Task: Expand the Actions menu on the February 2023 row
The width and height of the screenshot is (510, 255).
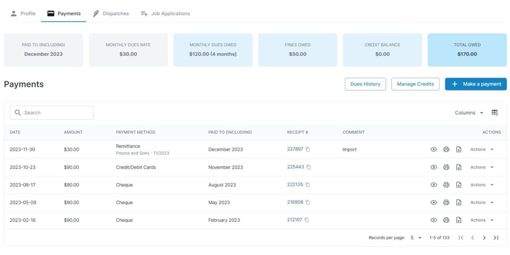Action: click(x=481, y=220)
